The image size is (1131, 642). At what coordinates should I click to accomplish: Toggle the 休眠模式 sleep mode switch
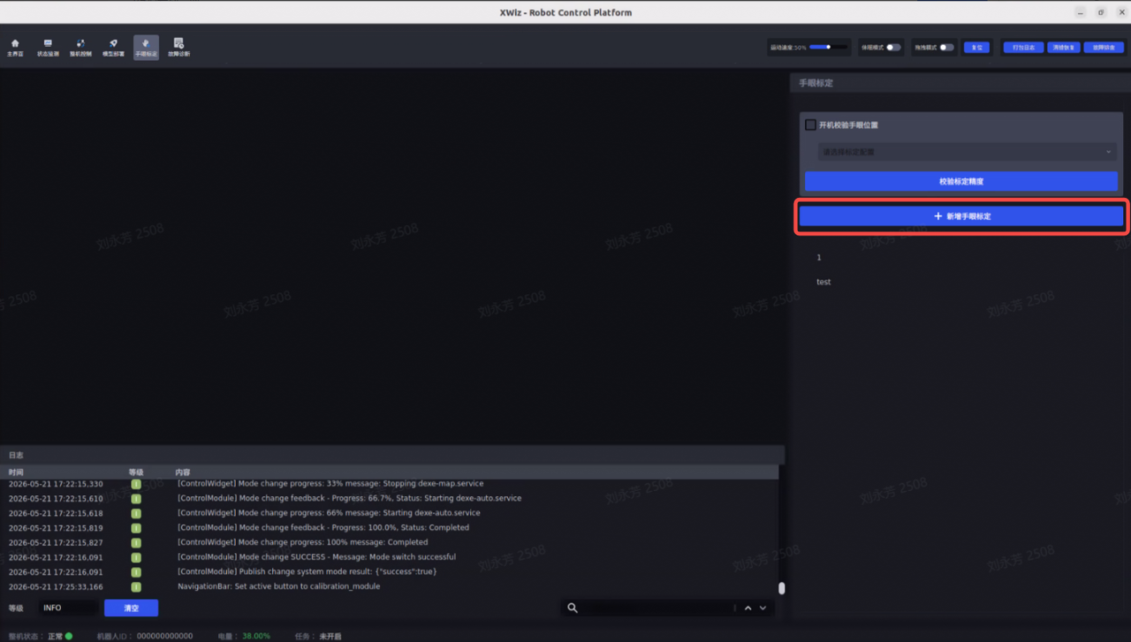(893, 47)
